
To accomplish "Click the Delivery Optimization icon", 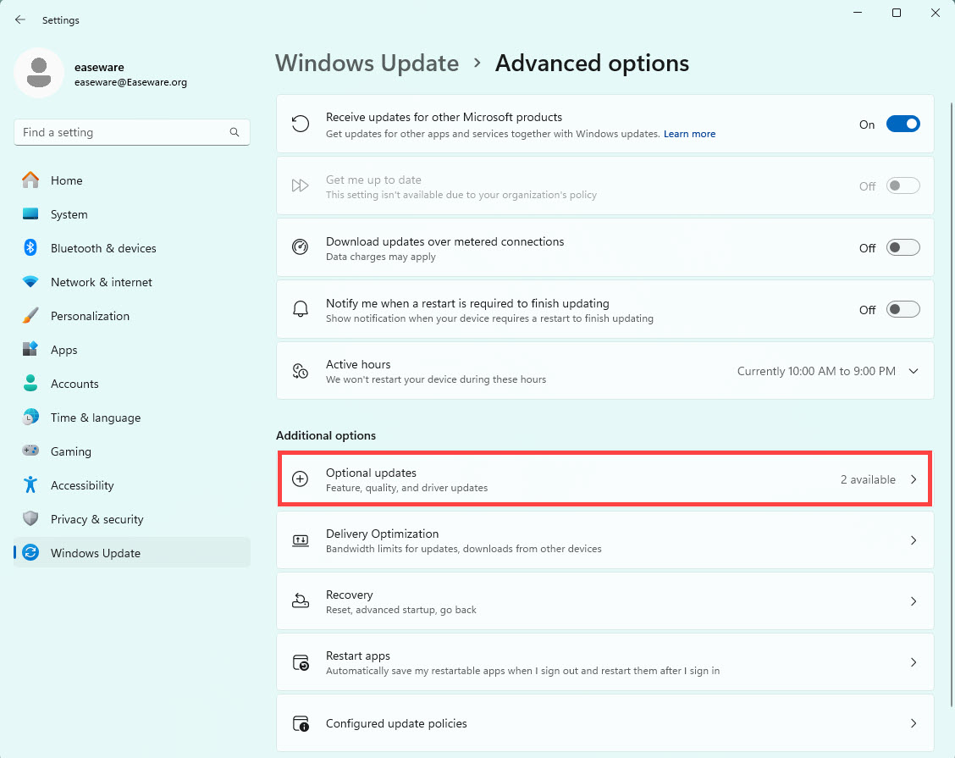I will [x=301, y=540].
